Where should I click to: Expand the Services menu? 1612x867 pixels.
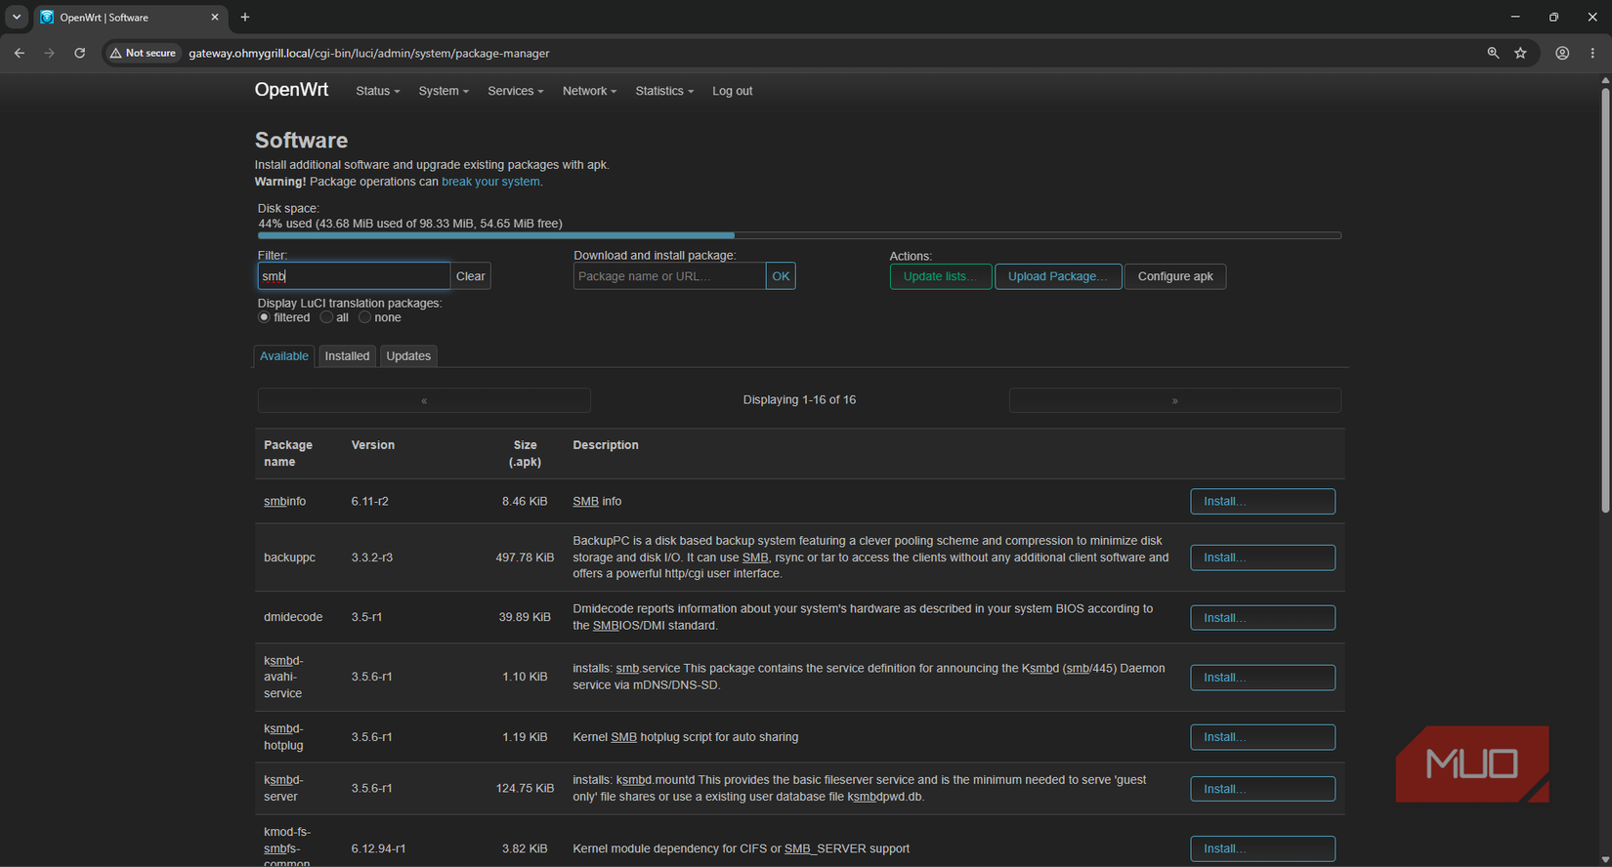click(x=516, y=91)
